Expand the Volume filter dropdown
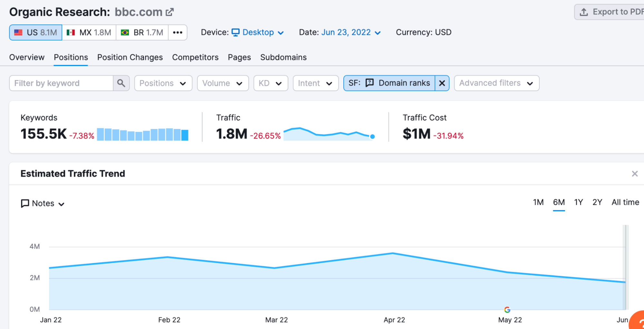Viewport: 644px width, 329px height. click(223, 83)
